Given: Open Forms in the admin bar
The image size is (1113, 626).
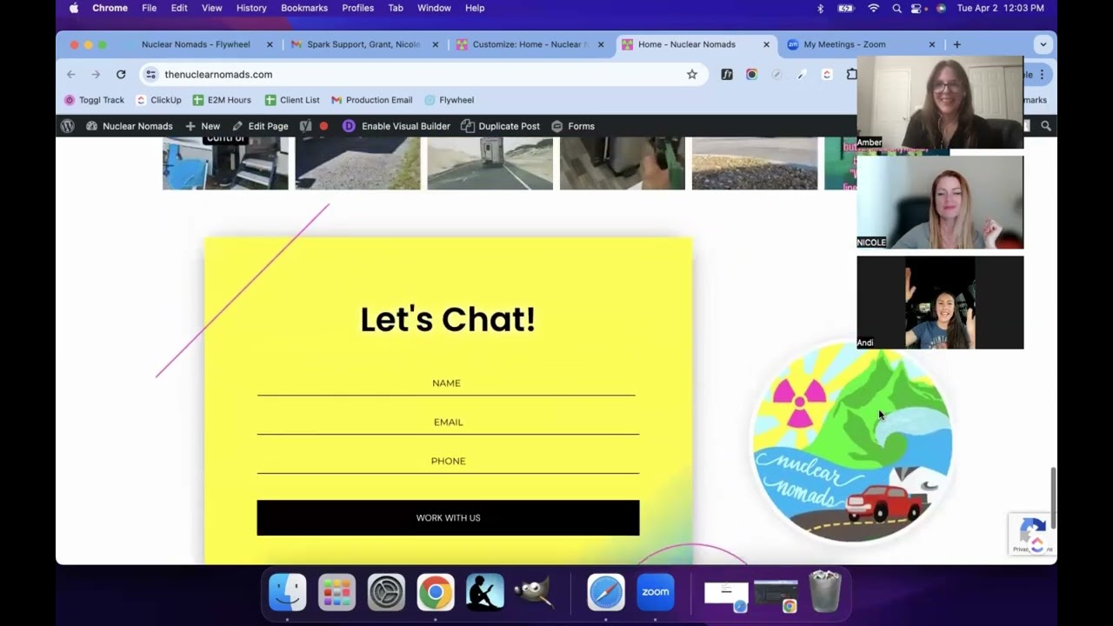Looking at the screenshot, I should pos(573,126).
